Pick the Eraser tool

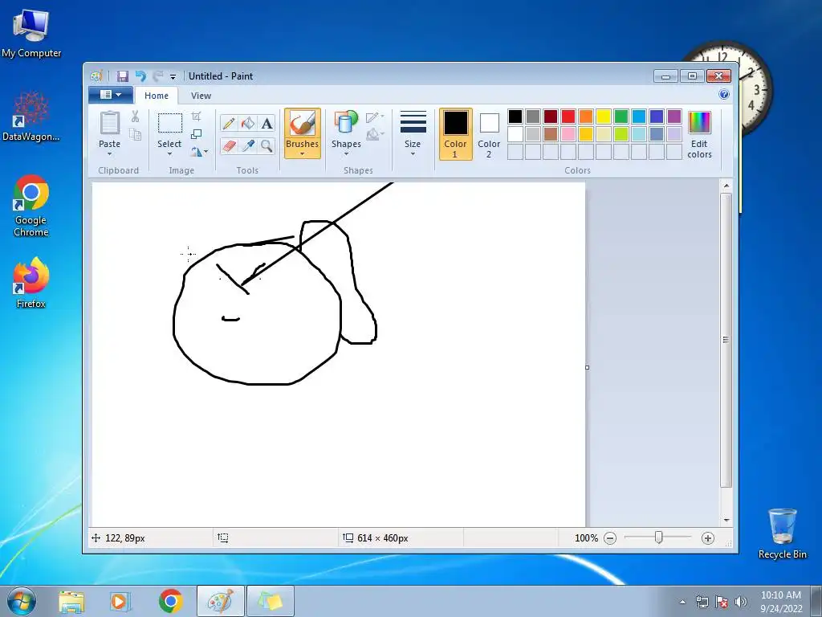tap(229, 145)
